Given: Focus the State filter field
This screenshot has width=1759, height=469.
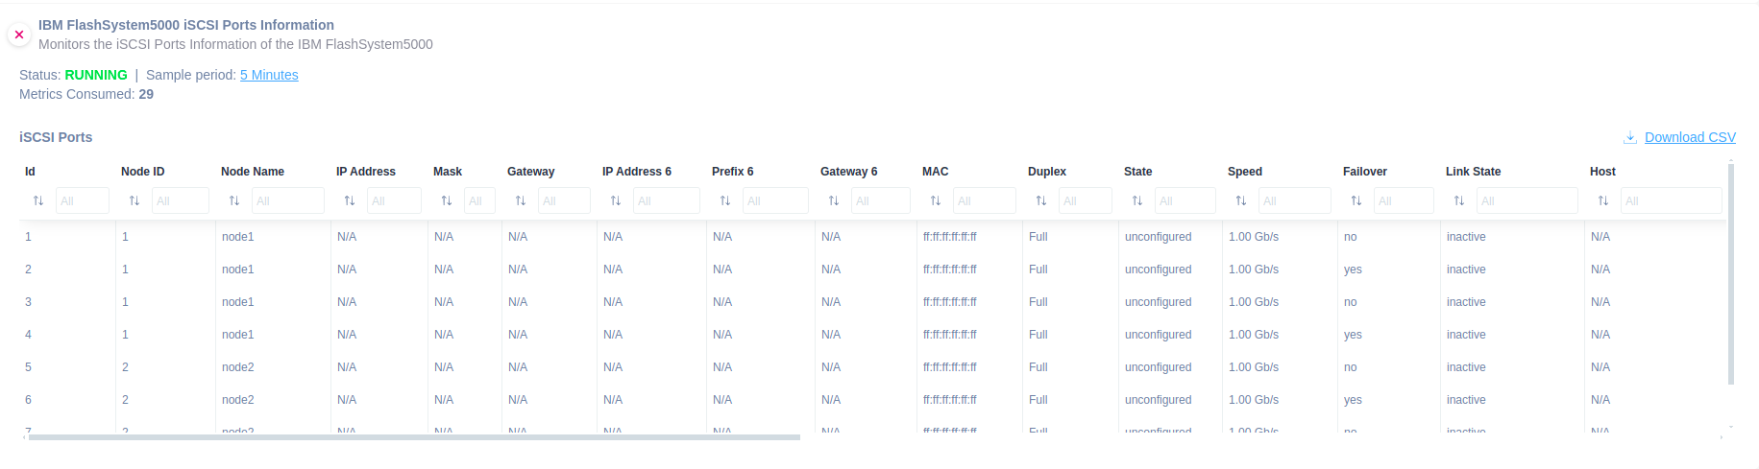Looking at the screenshot, I should coord(1185,200).
